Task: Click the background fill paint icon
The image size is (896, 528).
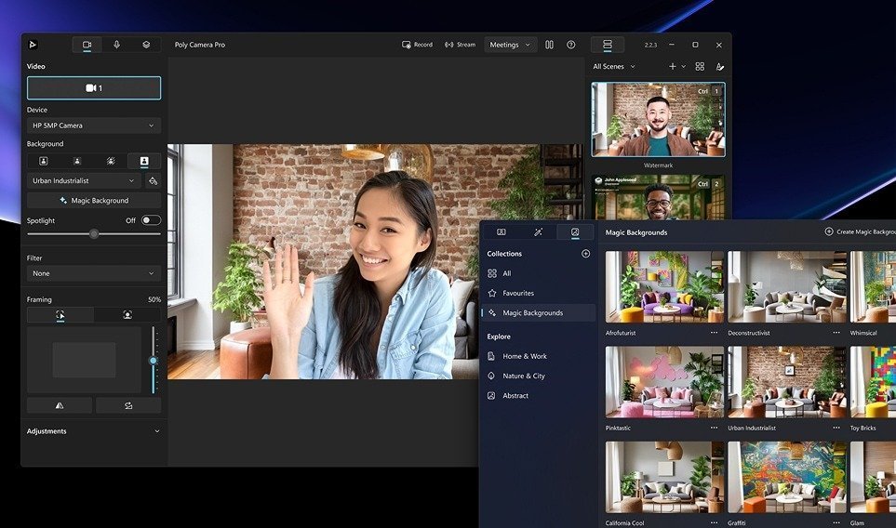Action: tap(153, 181)
